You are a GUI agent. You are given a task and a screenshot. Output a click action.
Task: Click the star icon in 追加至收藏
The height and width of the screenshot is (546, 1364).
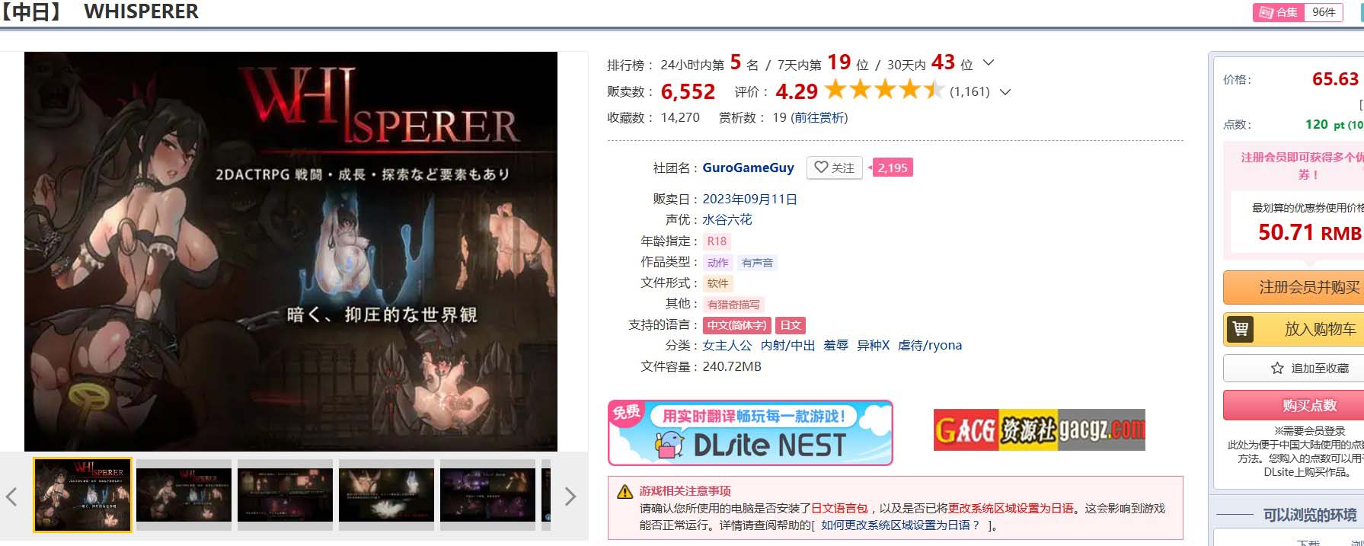[x=1277, y=368]
